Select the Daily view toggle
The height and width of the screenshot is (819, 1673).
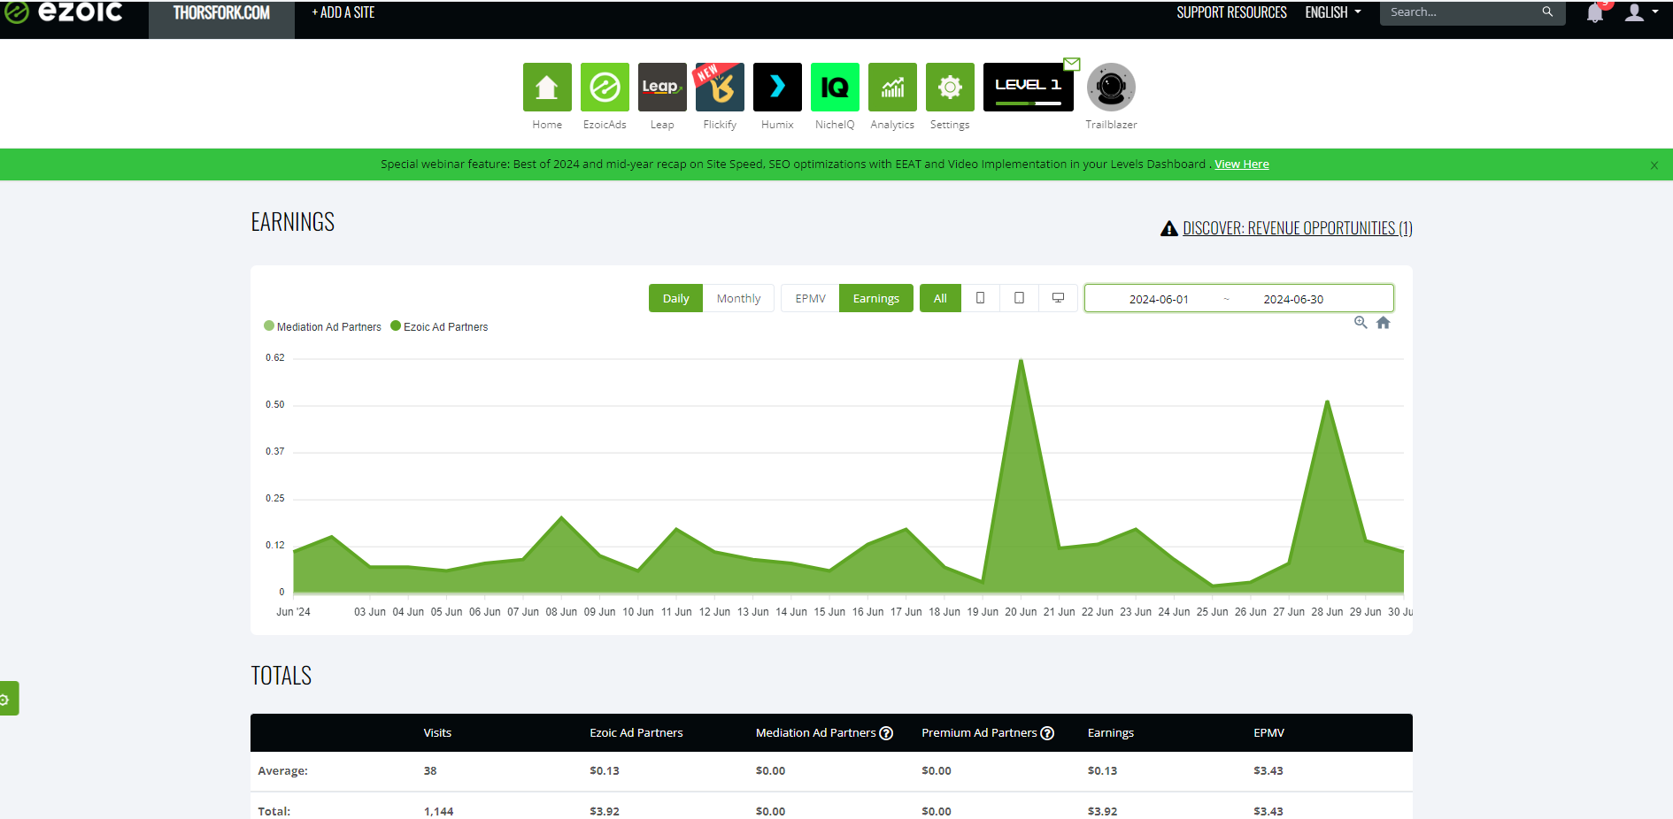coord(675,298)
